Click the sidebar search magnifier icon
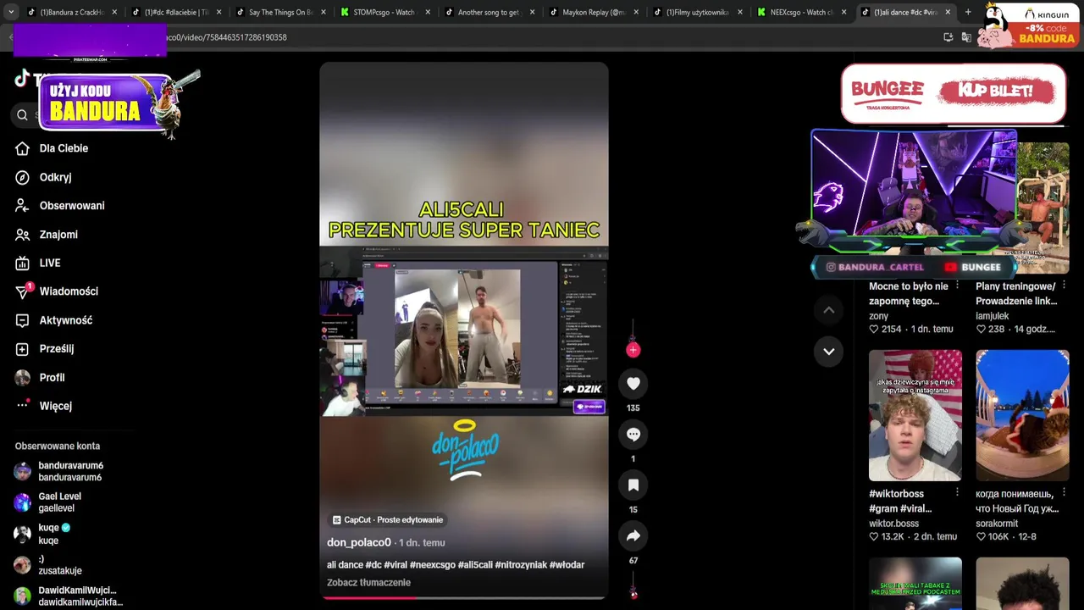This screenshot has width=1084, height=610. [x=22, y=115]
